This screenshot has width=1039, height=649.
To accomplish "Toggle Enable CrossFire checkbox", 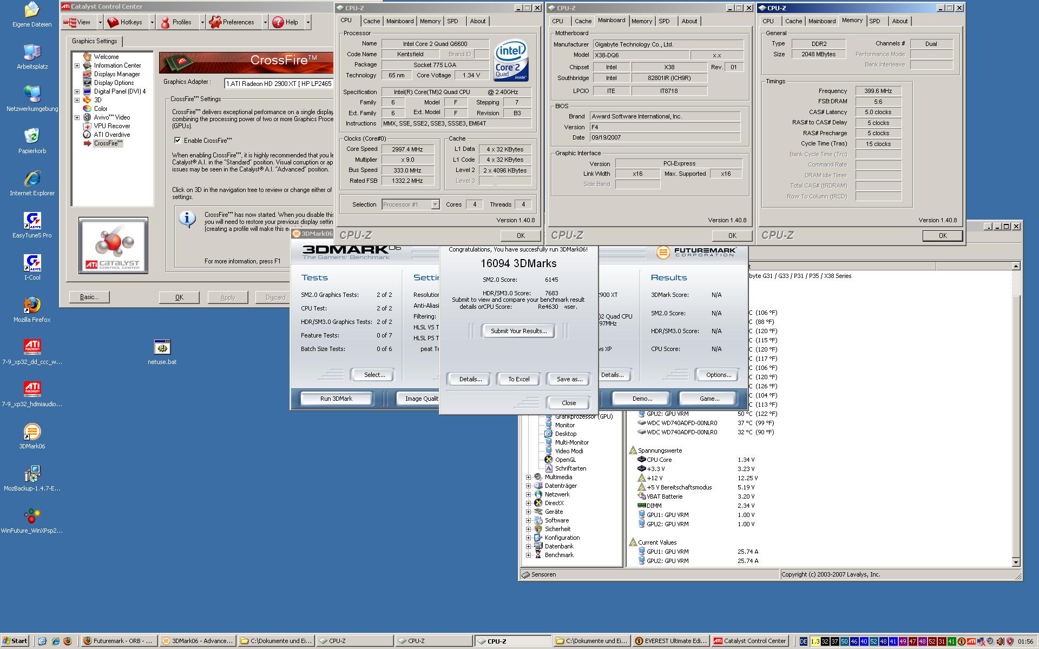I will coord(177,140).
